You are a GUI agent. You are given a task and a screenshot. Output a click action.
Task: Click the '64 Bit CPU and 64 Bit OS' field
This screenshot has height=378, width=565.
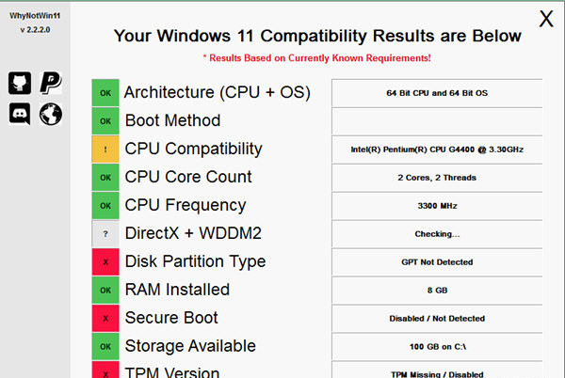pyautogui.click(x=437, y=93)
